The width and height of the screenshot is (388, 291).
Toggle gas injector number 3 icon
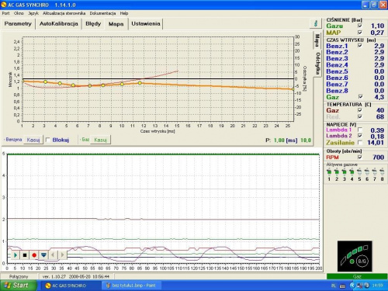[x=344, y=171]
